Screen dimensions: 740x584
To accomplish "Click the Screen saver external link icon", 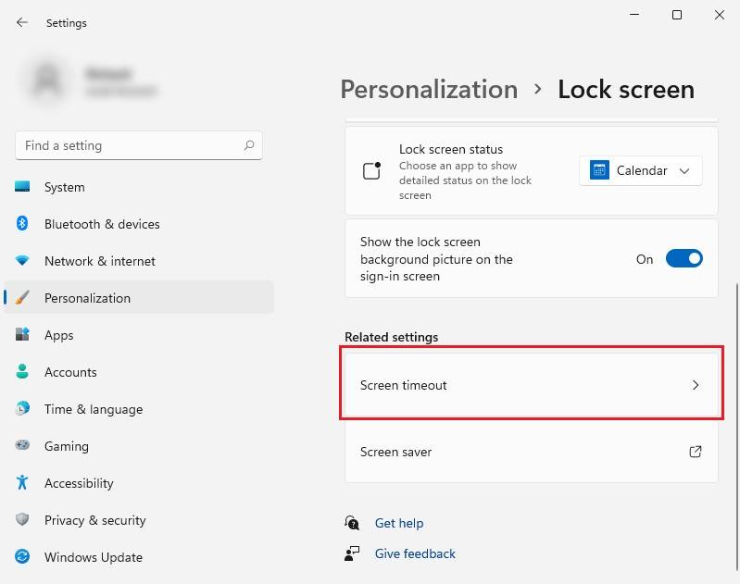I will coord(696,452).
